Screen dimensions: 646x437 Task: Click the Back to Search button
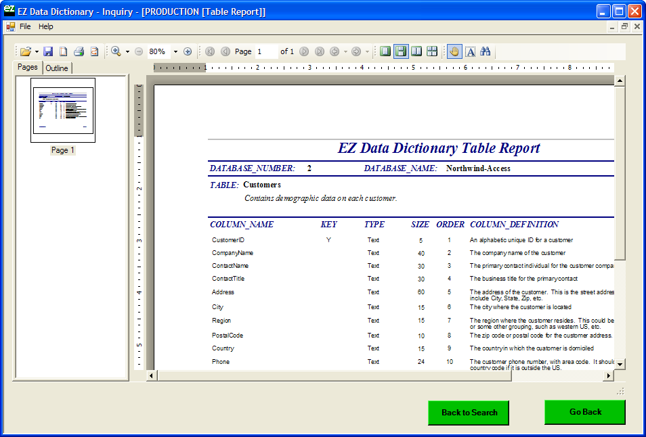[469, 413]
